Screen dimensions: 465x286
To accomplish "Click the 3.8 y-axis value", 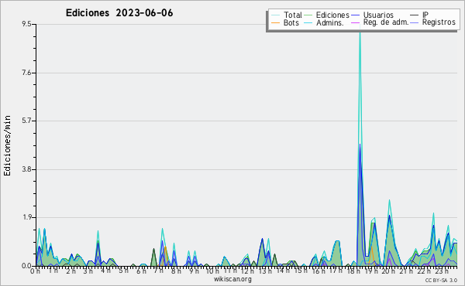I will [26, 169].
